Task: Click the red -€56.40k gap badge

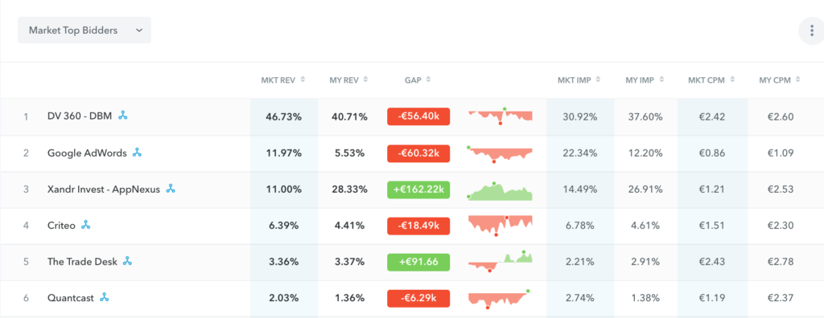Action: pos(418,116)
